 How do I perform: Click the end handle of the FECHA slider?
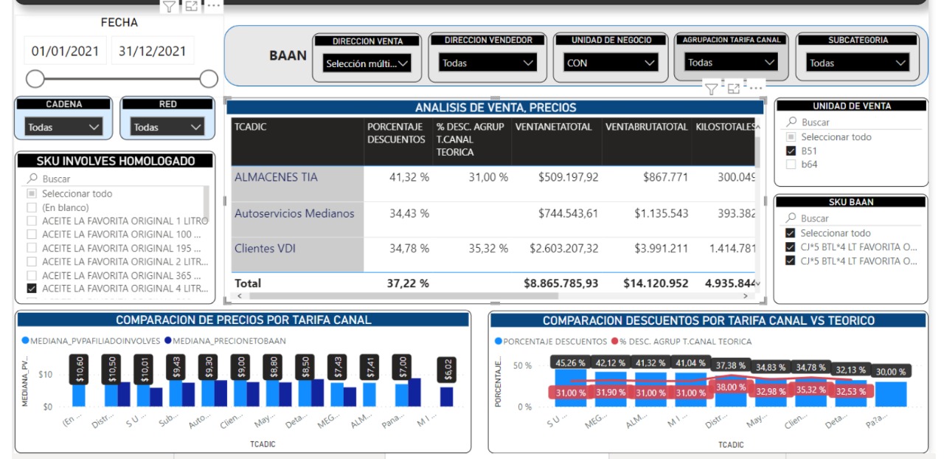coord(209,79)
